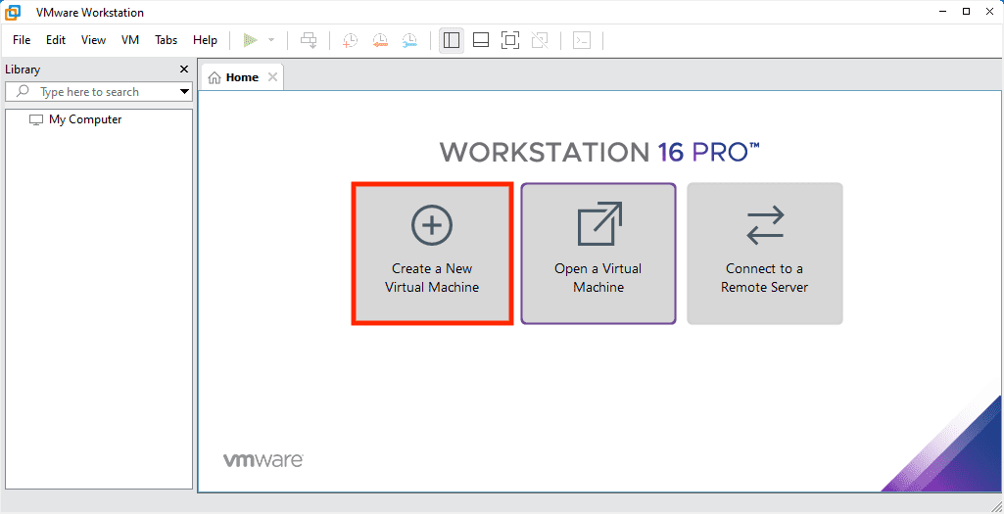Maximize the VMware Workstation window
The width and height of the screenshot is (1004, 514).
pos(966,12)
